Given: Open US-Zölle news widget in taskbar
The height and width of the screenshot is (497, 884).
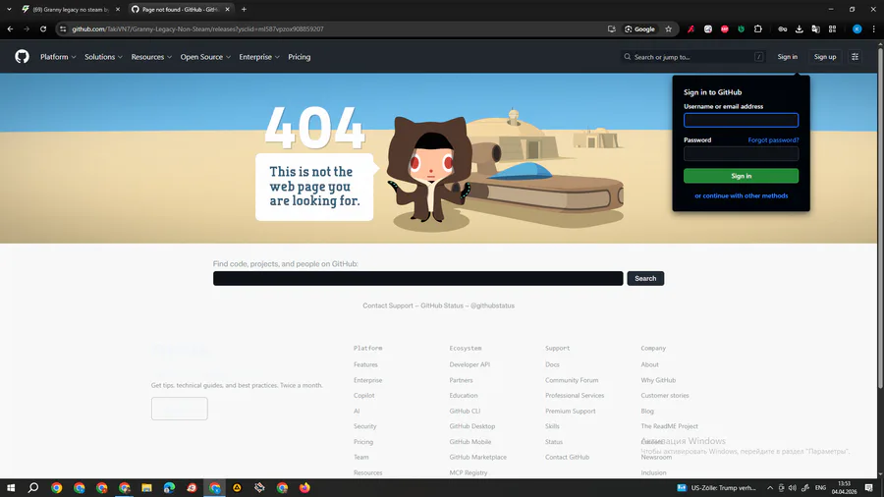Looking at the screenshot, I should click(717, 487).
